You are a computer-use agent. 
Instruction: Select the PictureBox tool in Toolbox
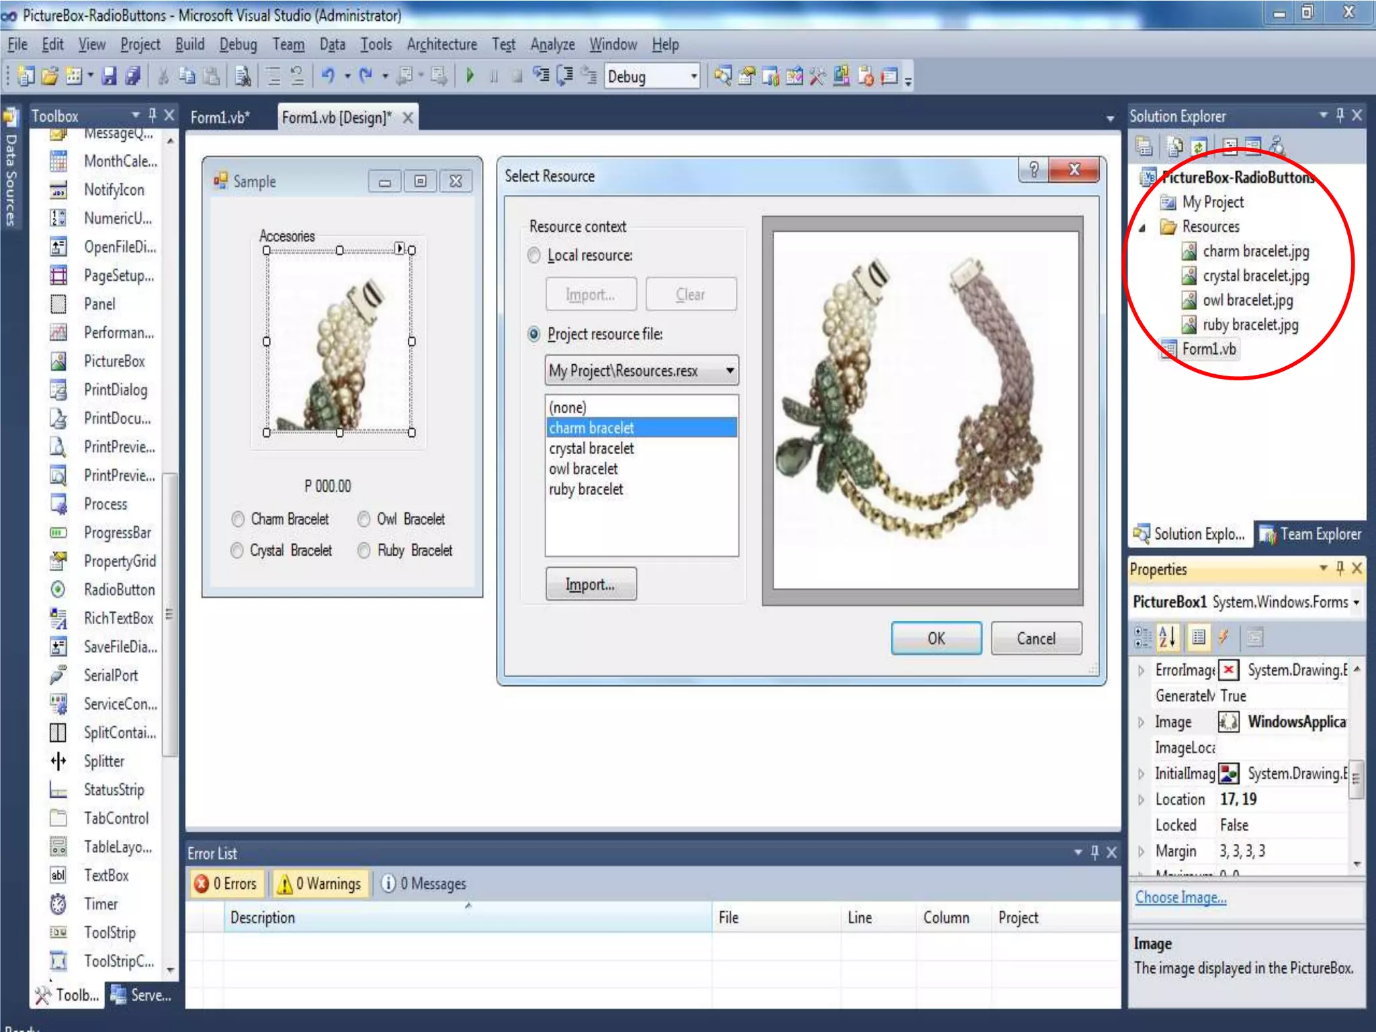click(114, 361)
